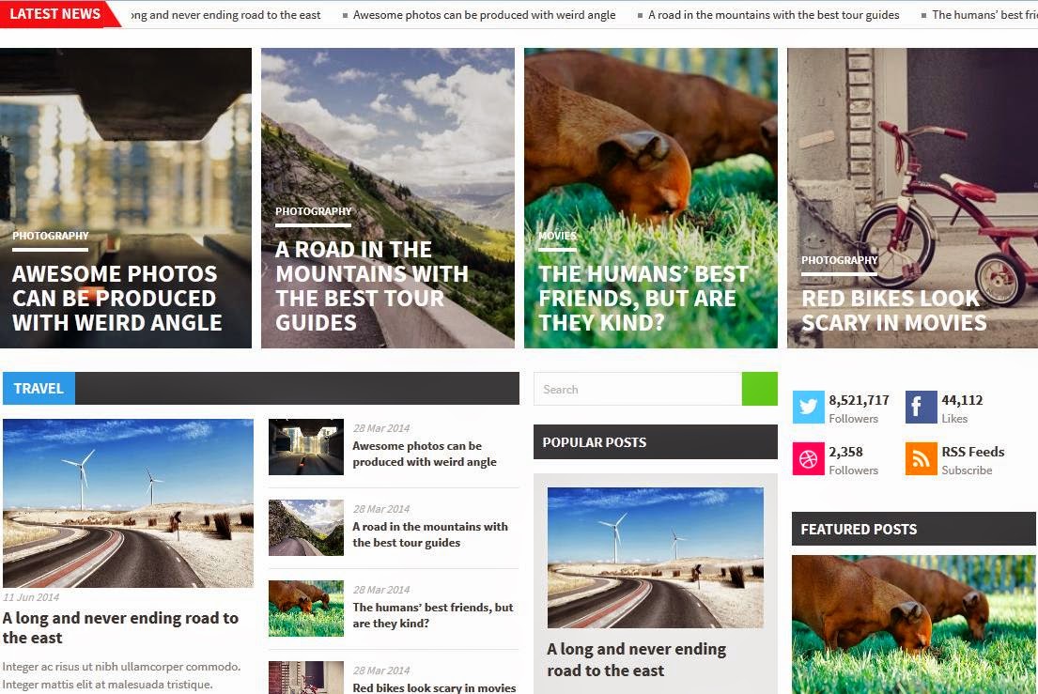Open 'Awesome photos can be produced' ticker headline
Screen dimensions: 1038x694
pyautogui.click(x=484, y=14)
